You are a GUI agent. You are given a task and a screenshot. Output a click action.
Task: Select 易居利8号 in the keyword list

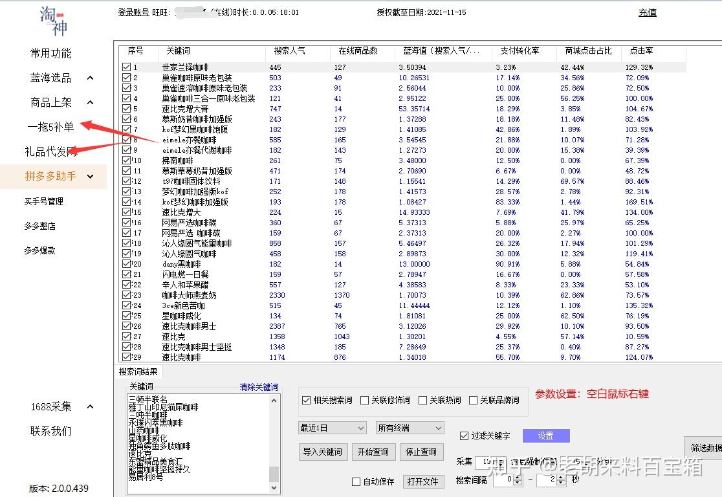146,477
